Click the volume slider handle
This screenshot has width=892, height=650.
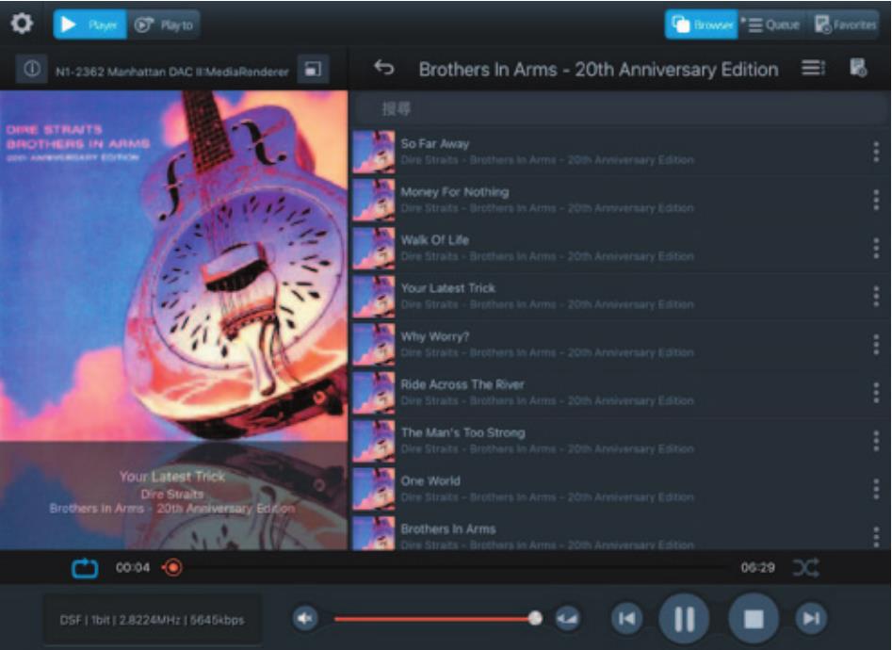[535, 618]
